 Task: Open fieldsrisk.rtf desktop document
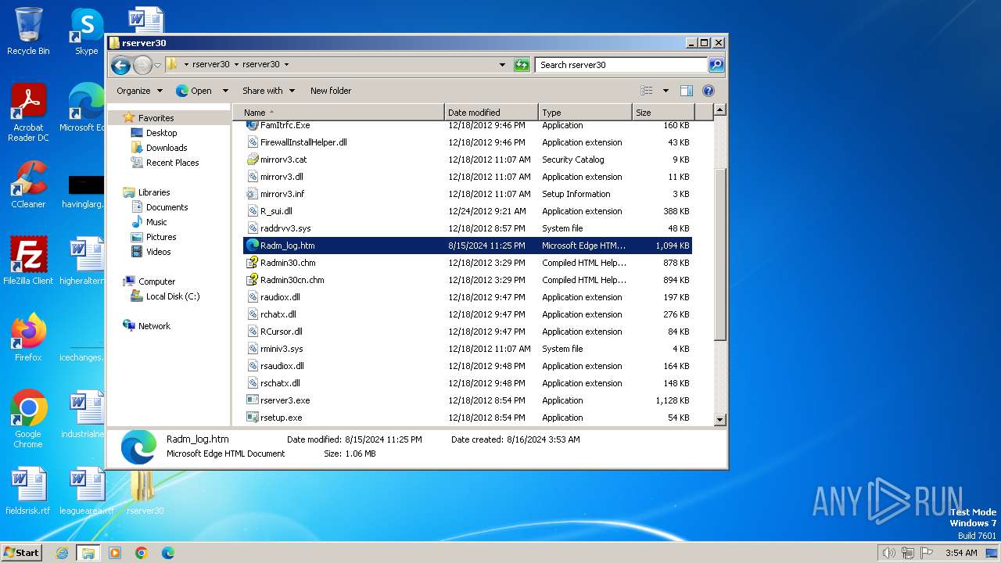(x=28, y=491)
